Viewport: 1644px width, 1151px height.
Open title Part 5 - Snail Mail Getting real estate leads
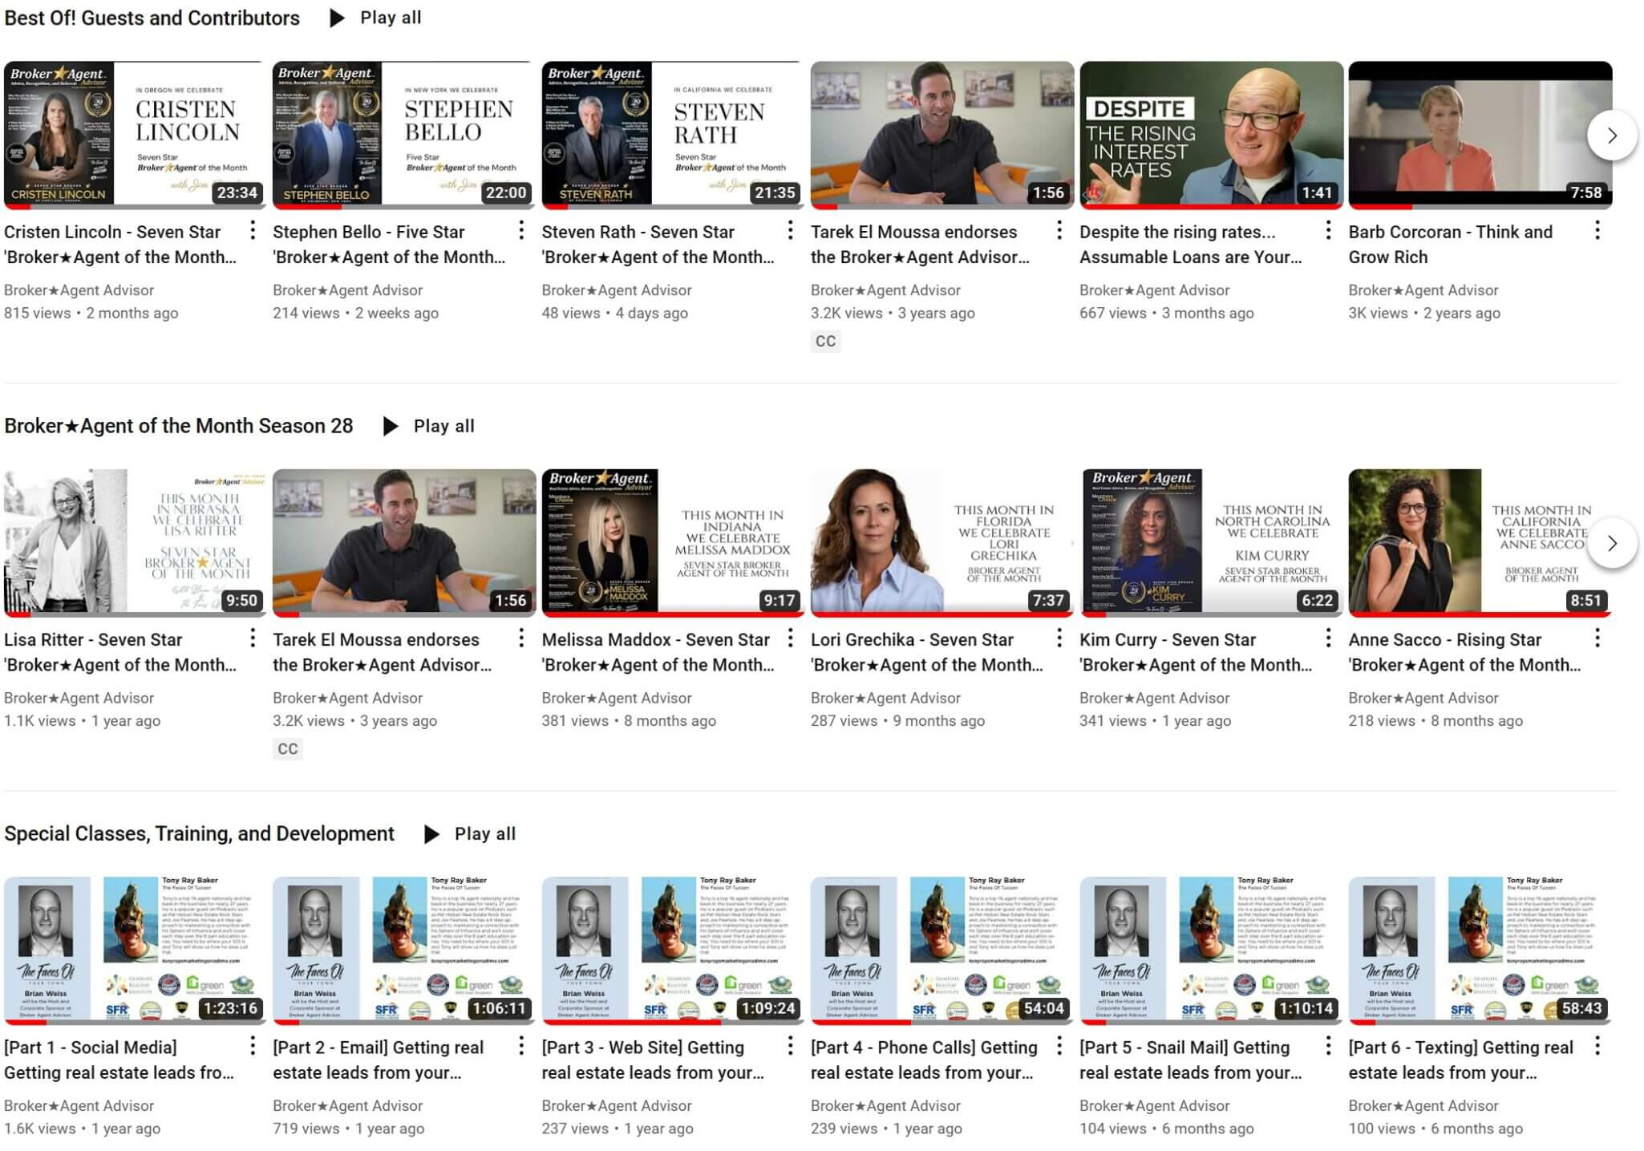pos(1191,1060)
